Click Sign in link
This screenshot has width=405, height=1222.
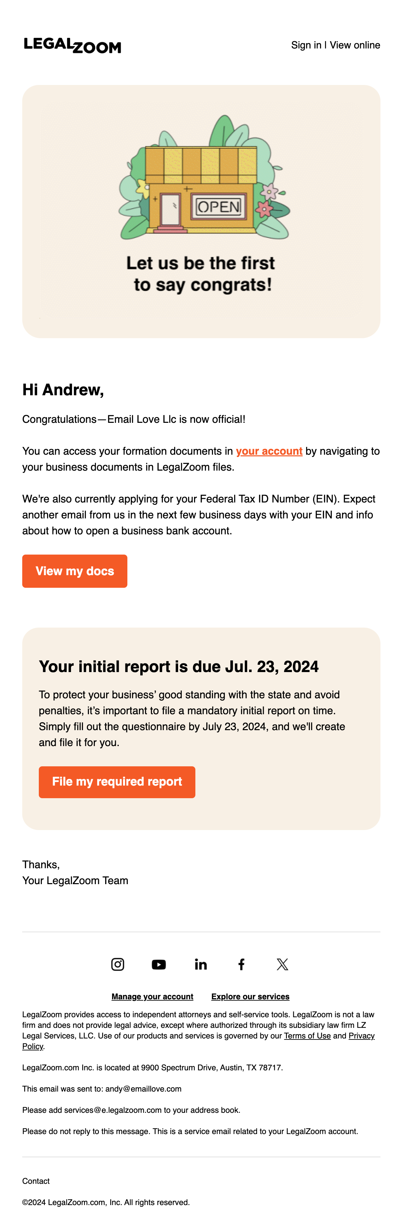306,45
